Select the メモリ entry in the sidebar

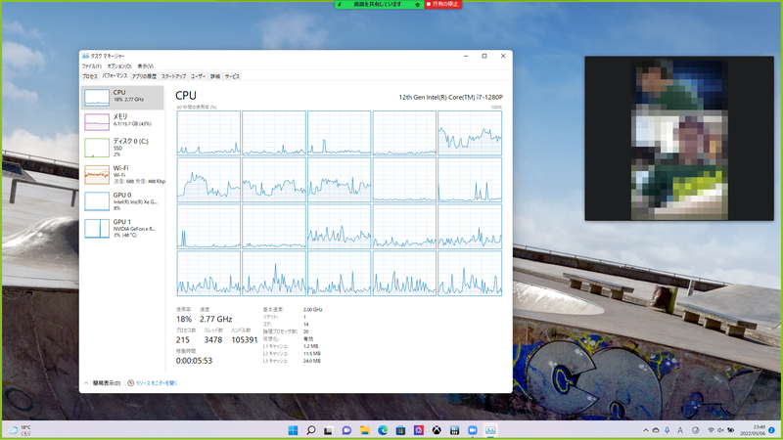click(121, 121)
